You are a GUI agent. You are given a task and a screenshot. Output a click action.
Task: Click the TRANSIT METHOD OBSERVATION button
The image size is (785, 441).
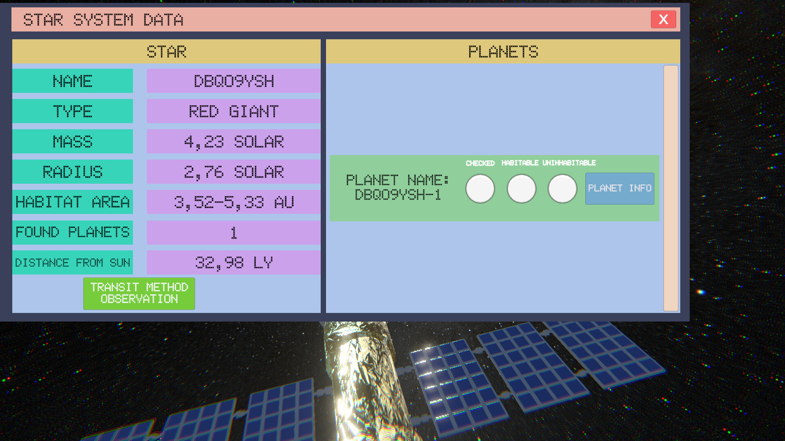pos(139,293)
